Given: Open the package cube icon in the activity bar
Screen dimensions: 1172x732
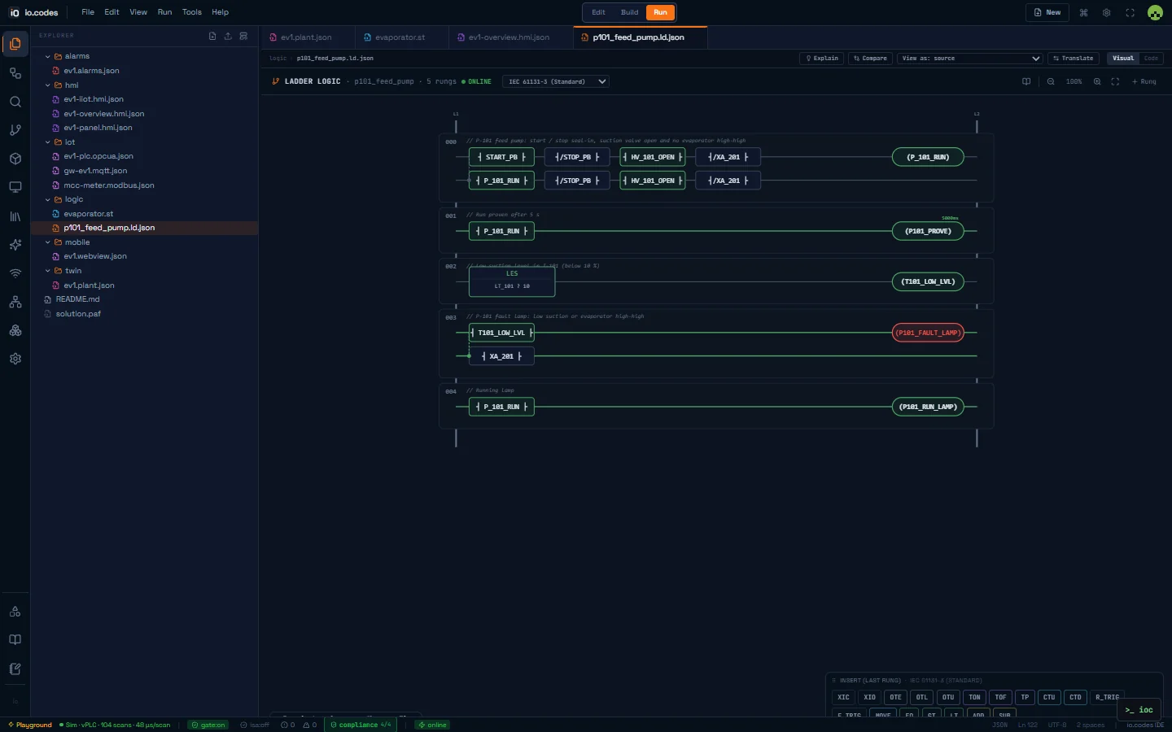Looking at the screenshot, I should pyautogui.click(x=15, y=159).
